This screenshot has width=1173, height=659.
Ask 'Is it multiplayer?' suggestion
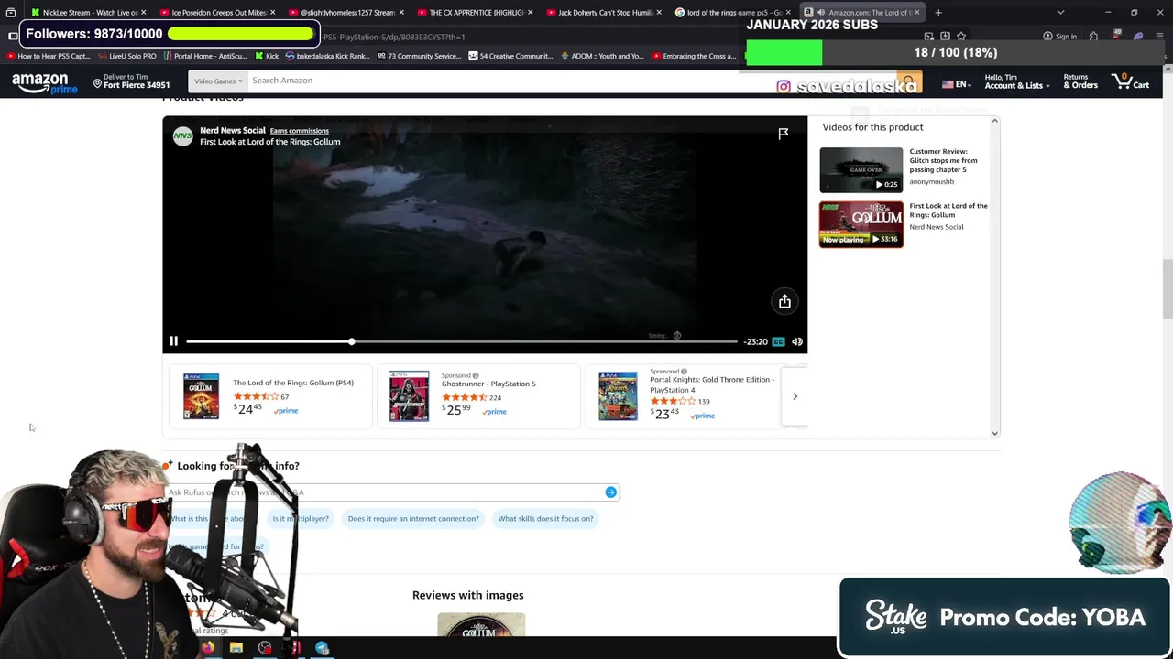(x=300, y=519)
